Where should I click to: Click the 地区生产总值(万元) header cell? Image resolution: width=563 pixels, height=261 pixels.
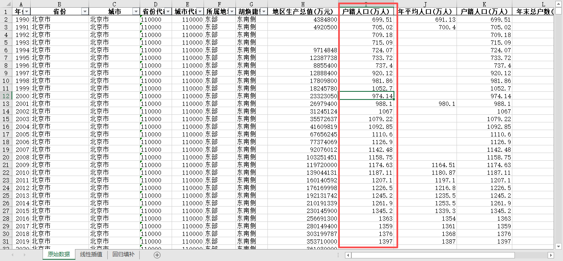(303, 11)
